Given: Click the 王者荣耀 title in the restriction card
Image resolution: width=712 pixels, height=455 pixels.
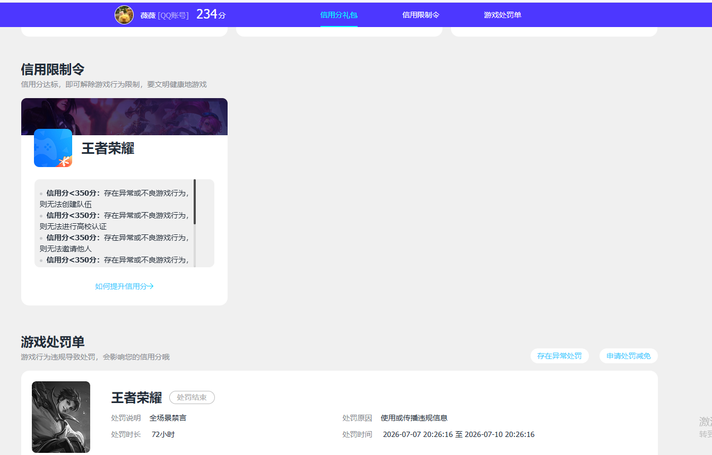Looking at the screenshot, I should (x=108, y=148).
